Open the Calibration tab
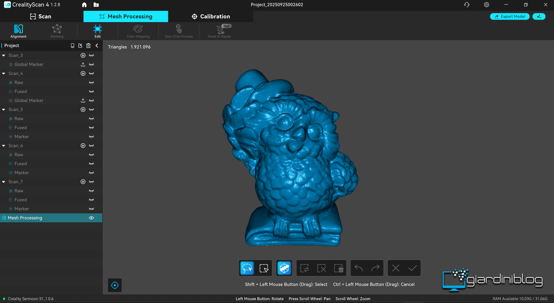The image size is (554, 303). [x=211, y=16]
